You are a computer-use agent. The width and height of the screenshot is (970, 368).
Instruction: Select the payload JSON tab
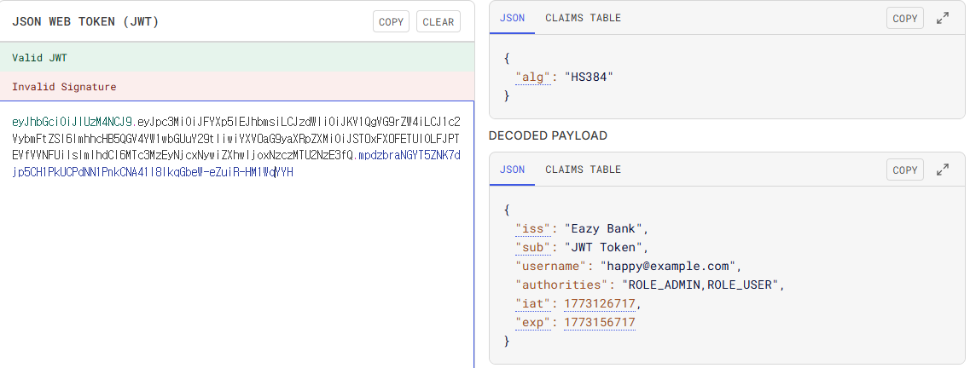[x=512, y=170]
